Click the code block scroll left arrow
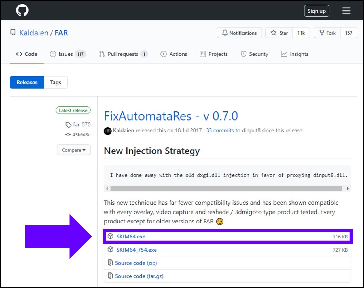 coord(107,188)
